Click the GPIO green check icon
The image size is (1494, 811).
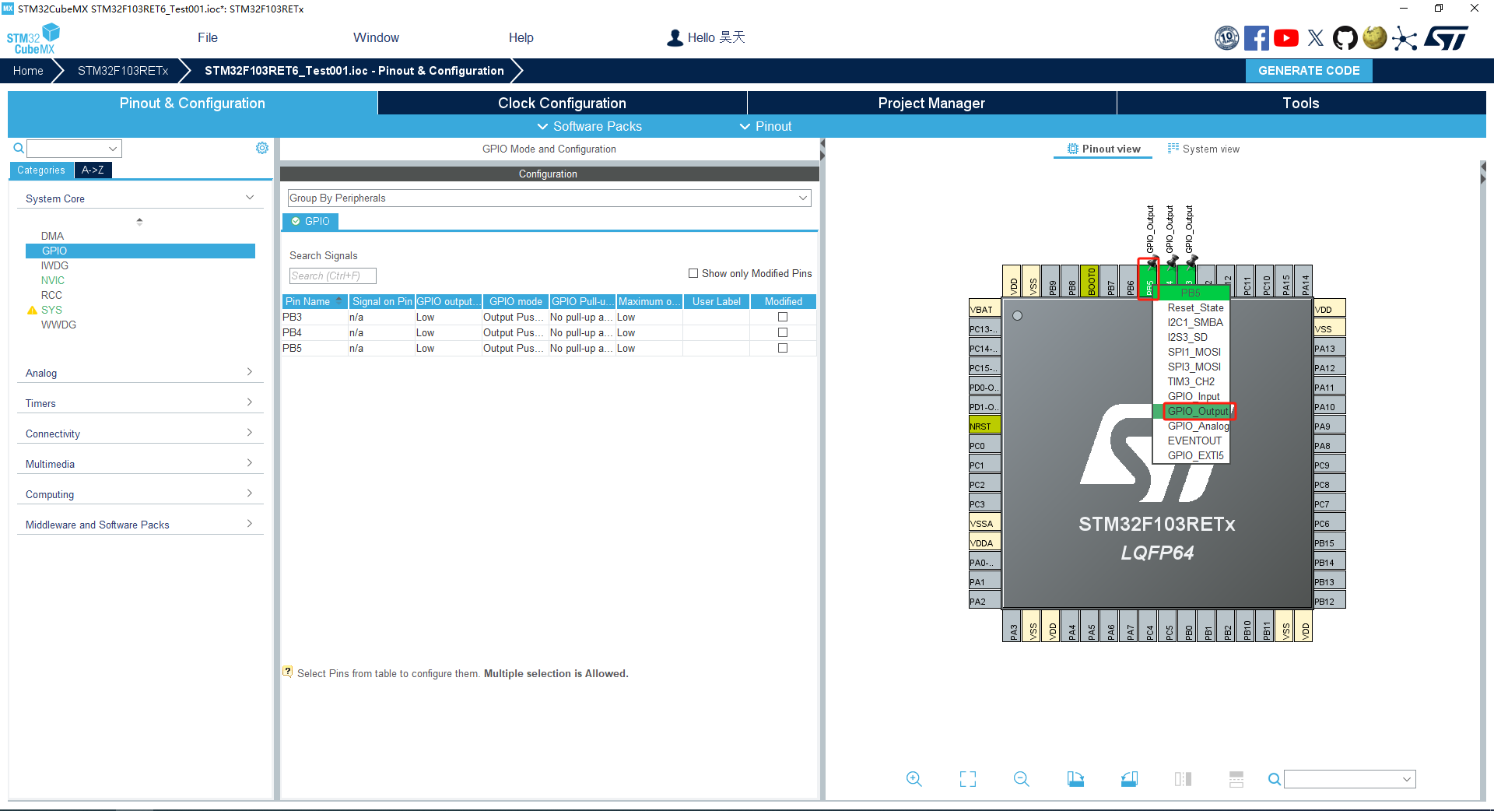click(x=296, y=221)
